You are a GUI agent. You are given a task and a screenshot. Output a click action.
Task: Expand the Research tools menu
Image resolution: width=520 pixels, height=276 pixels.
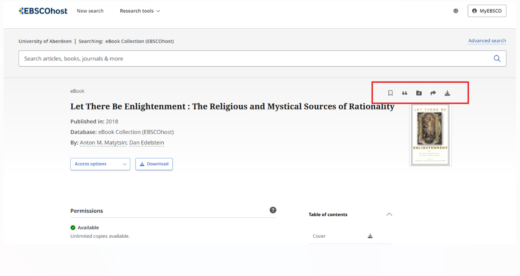click(140, 11)
